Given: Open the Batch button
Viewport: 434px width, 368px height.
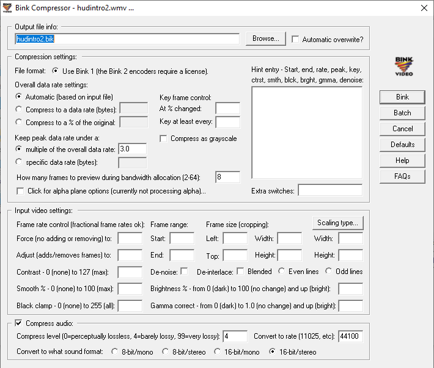Looking at the screenshot, I should (402, 113).
